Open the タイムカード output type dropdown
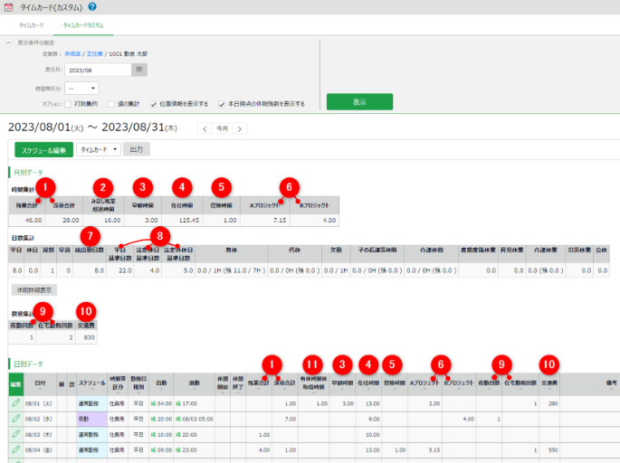Viewport: 620px width, 463px height. [99, 149]
